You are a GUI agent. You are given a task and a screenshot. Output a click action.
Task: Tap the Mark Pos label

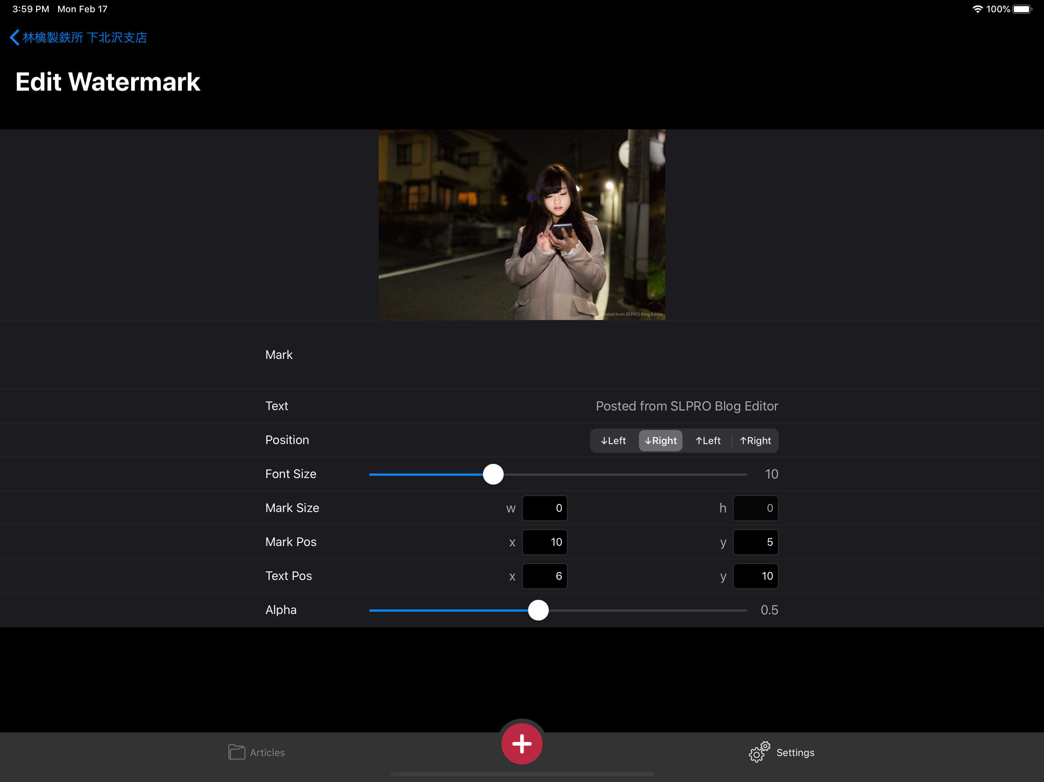(x=291, y=542)
